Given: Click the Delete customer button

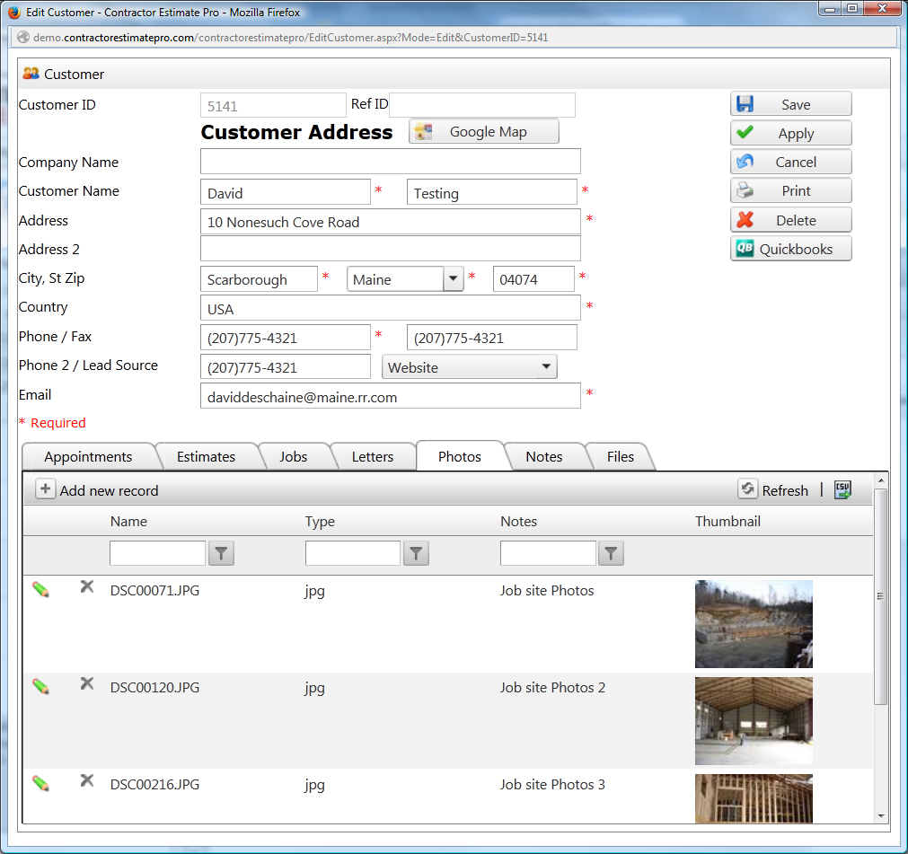Looking at the screenshot, I should tap(790, 219).
